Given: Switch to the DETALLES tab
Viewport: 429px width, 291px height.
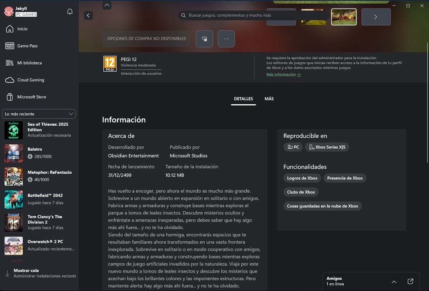Looking at the screenshot, I should (x=244, y=99).
